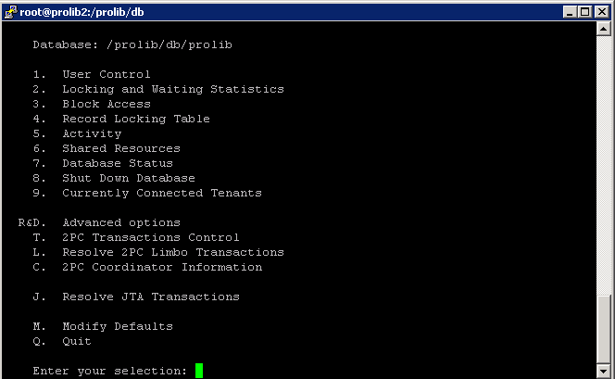
Task: Select the User Control menu line
Action: point(92,74)
